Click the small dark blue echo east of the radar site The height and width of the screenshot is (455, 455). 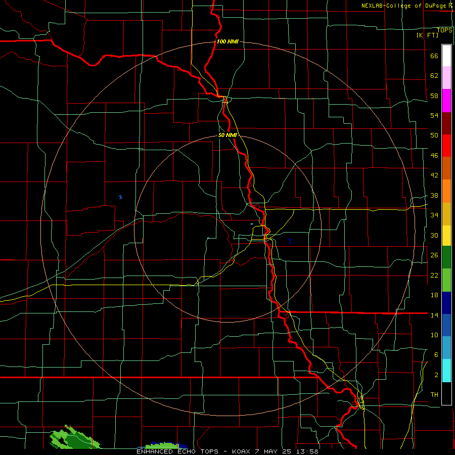coord(290,241)
